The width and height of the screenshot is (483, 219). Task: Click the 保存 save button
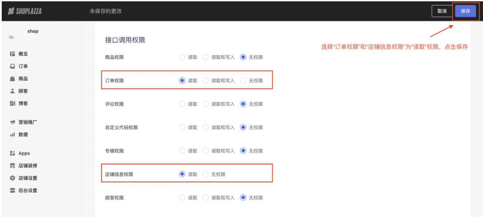pyautogui.click(x=465, y=11)
